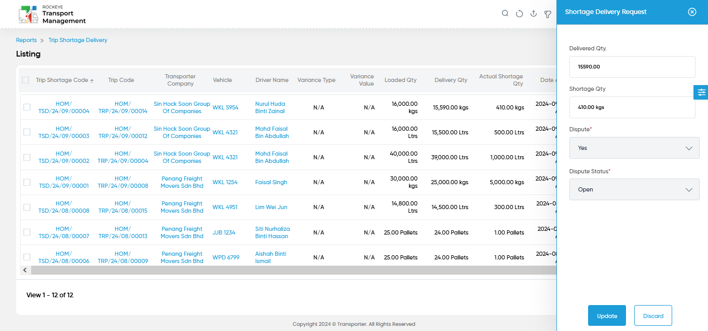708x331 pixels.
Task: Click Penang Freight Movers in 00001 row
Action: point(182,182)
